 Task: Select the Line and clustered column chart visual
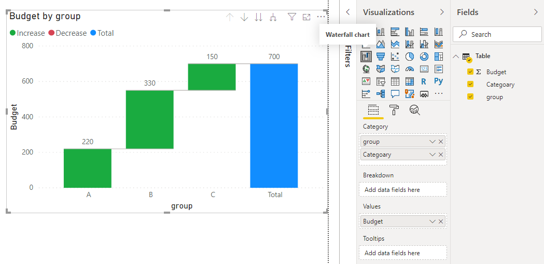(x=424, y=44)
